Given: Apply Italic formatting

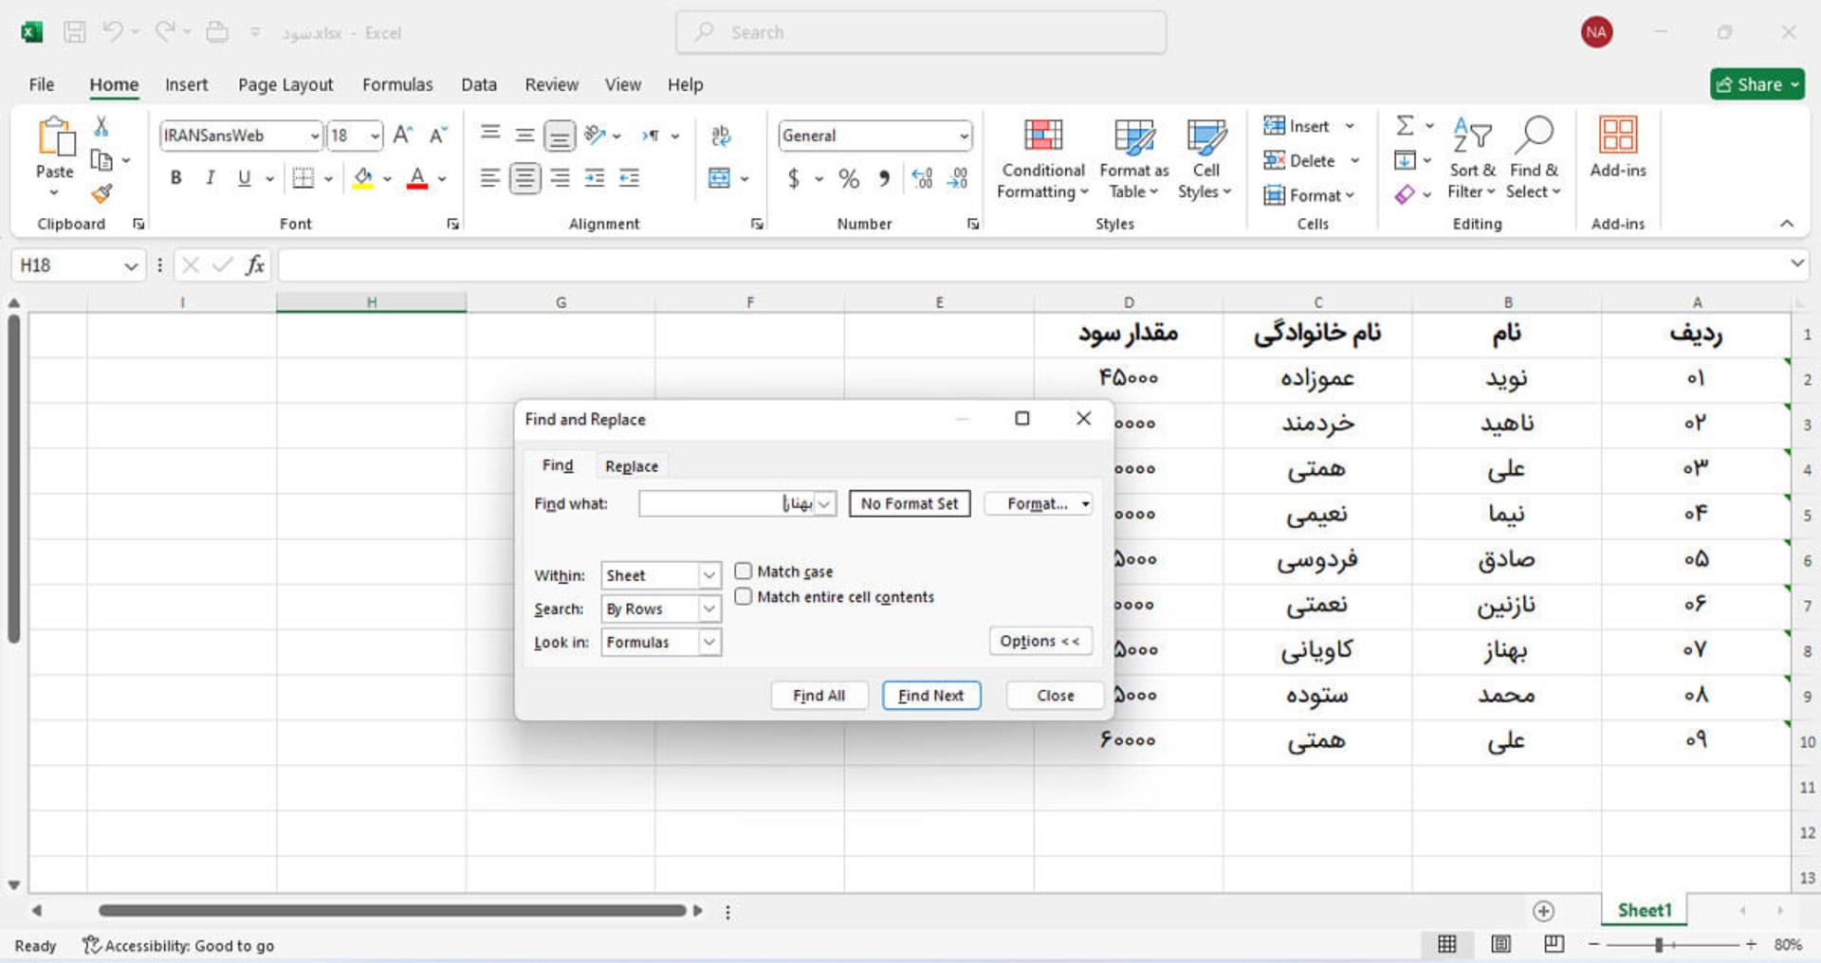Looking at the screenshot, I should point(210,178).
